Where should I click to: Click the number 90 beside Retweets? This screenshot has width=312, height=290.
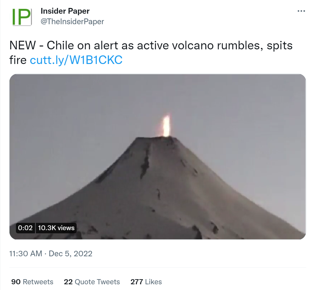coord(16,282)
